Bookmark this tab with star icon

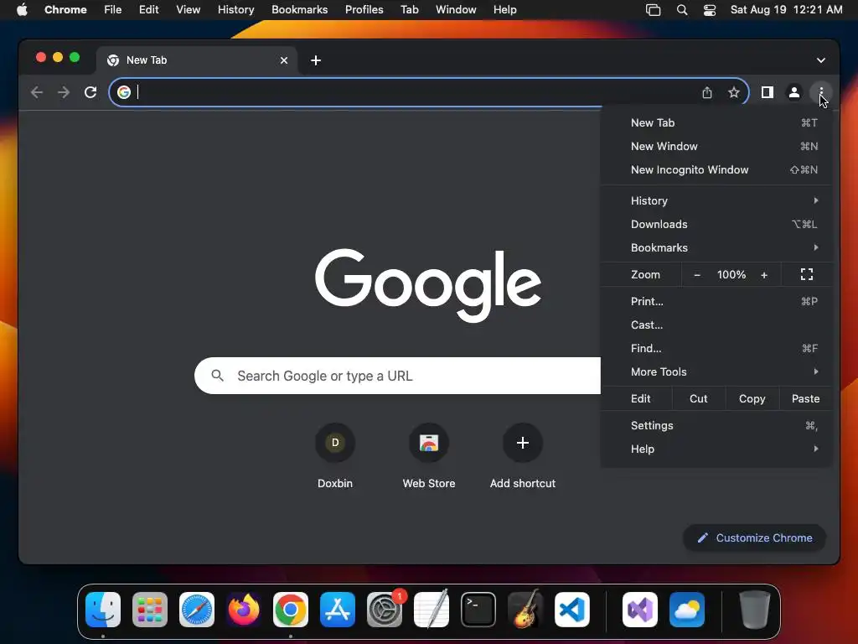point(734,92)
